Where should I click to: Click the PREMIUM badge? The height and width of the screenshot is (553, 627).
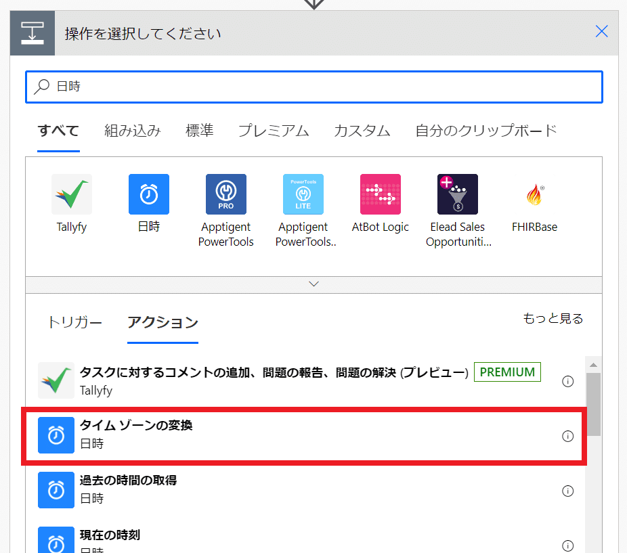pos(507,372)
